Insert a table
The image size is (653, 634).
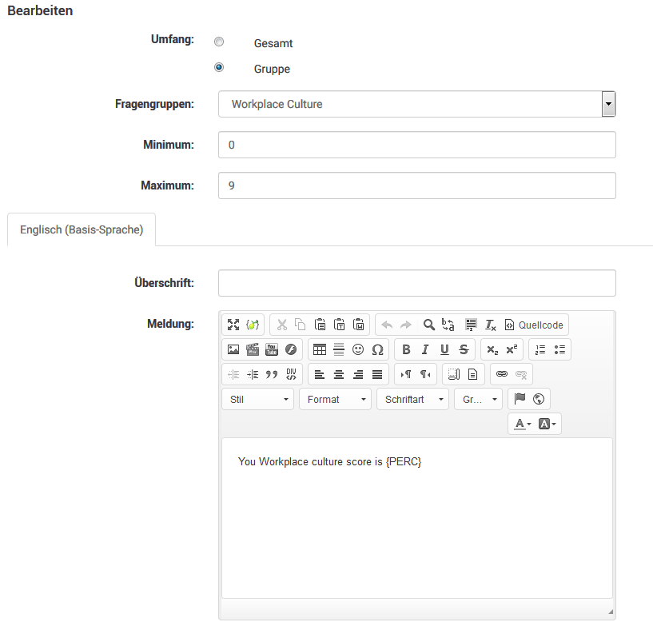[x=320, y=349]
